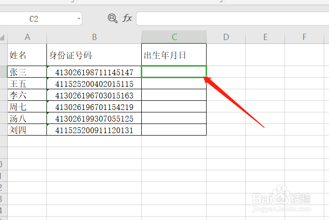Select column B header

(x=94, y=37)
